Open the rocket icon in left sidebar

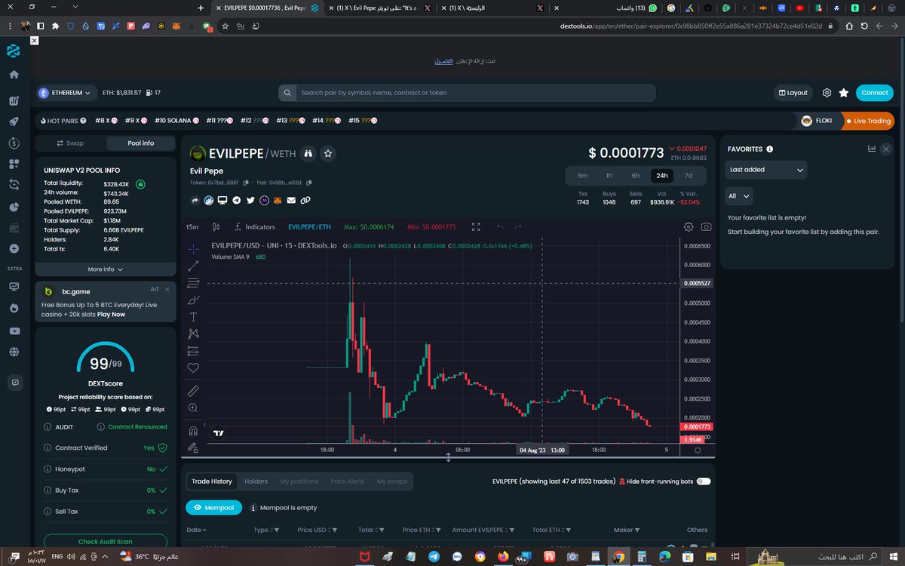pyautogui.click(x=14, y=122)
